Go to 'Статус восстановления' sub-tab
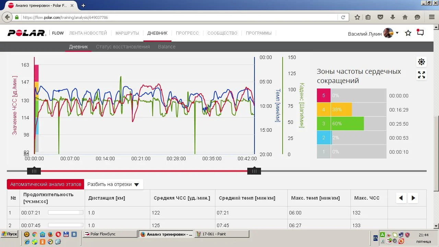The image size is (439, 247). click(x=123, y=47)
